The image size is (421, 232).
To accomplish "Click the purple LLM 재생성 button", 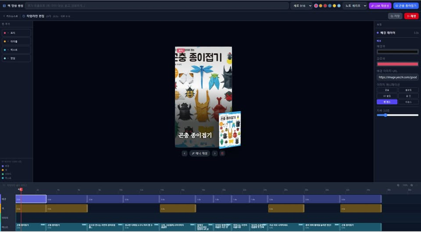I will (x=380, y=6).
